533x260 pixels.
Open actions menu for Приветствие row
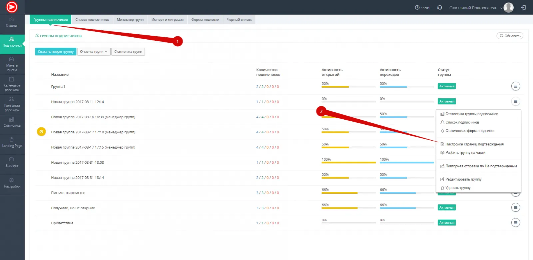pyautogui.click(x=515, y=223)
